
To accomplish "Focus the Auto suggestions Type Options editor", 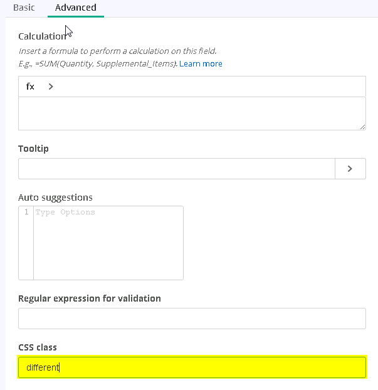I will pos(108,243).
